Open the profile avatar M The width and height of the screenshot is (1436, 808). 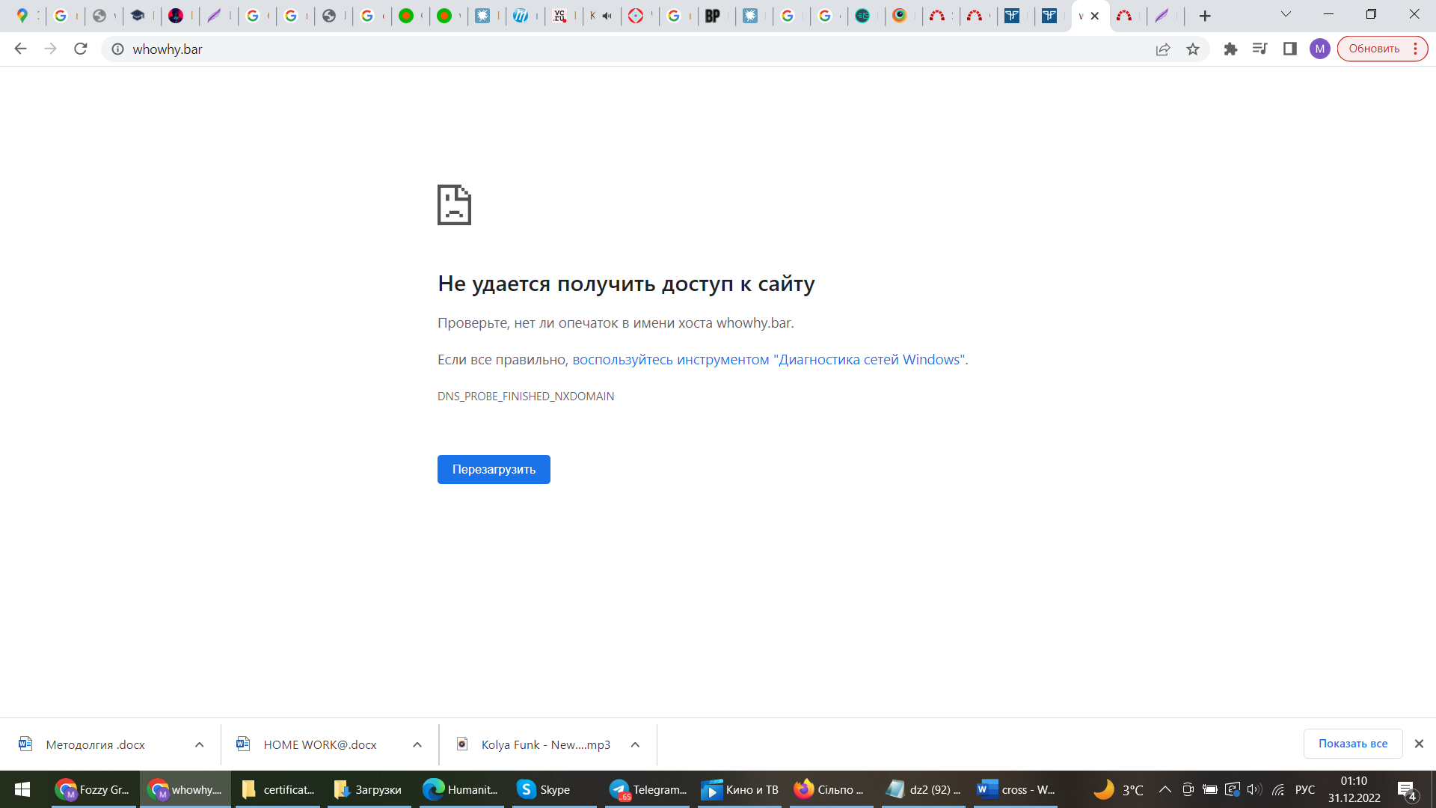(x=1319, y=49)
